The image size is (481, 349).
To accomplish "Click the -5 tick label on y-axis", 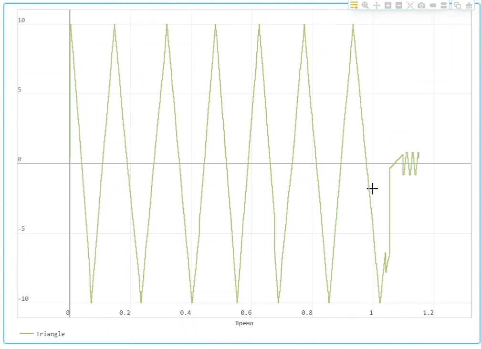I will click(x=21, y=229).
